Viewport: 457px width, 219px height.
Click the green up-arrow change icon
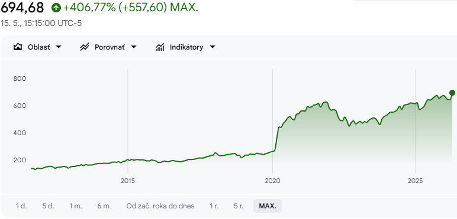tap(56, 8)
